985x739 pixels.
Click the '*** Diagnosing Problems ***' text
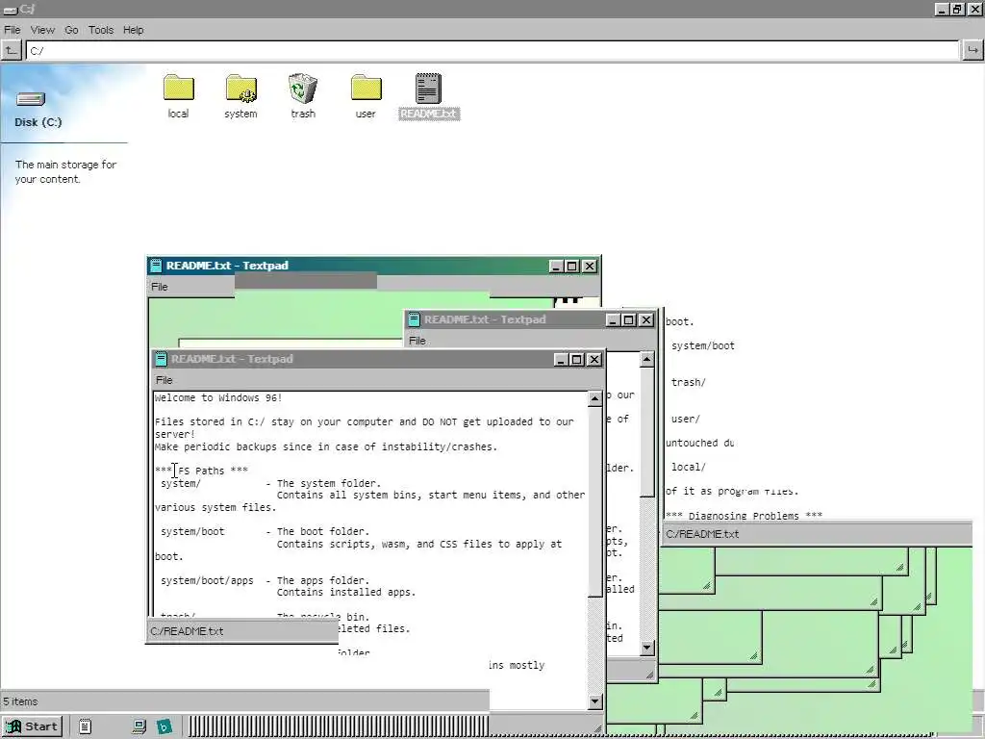(744, 516)
